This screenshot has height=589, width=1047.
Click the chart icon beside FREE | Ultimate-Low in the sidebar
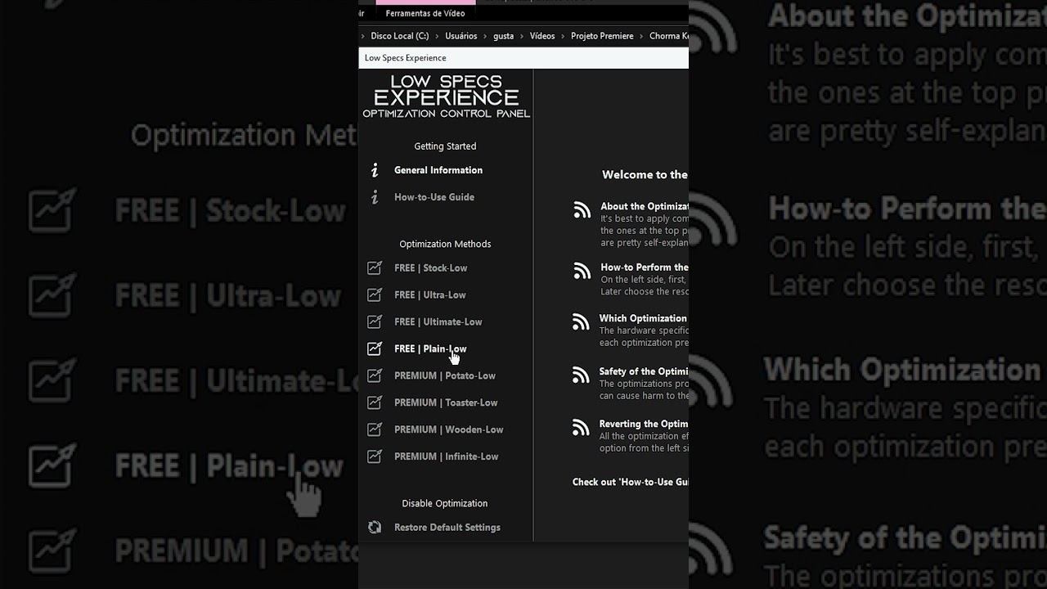click(375, 321)
